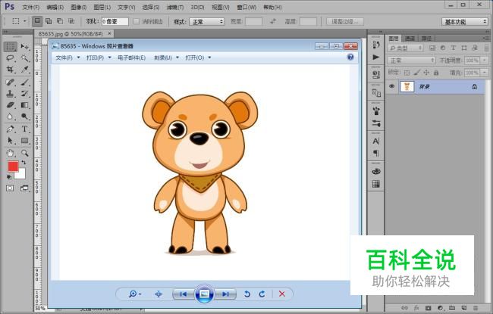The width and height of the screenshot is (493, 314).
Task: Open Photoshop 滤镜(T) menu
Action: 175,7
